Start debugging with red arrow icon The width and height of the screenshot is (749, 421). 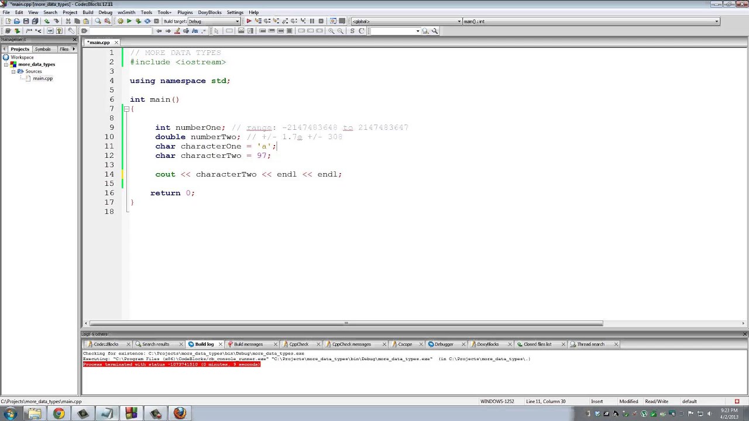[x=249, y=21]
